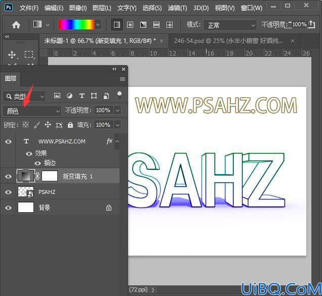Screen dimensions: 322x296
Task: Open the 窗口(W) menu
Action: [x=252, y=8]
